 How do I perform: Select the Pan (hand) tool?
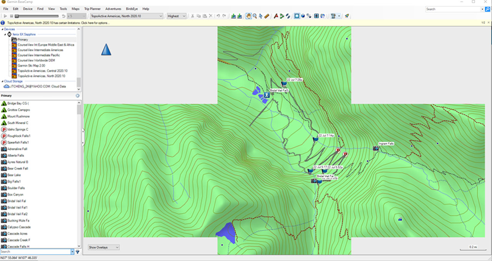[x=249, y=16]
